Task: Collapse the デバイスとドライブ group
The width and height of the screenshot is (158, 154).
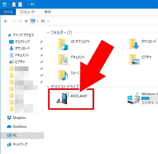Action: tap(48, 87)
